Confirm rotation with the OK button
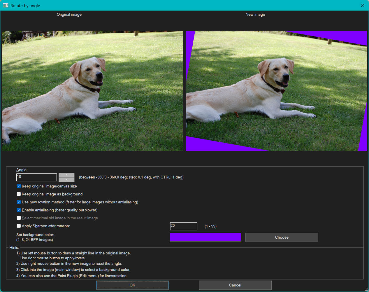Image resolution: width=369 pixels, height=292 pixels. (x=132, y=285)
